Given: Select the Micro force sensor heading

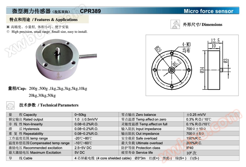Looking at the screenshot, I should coord(209,11).
